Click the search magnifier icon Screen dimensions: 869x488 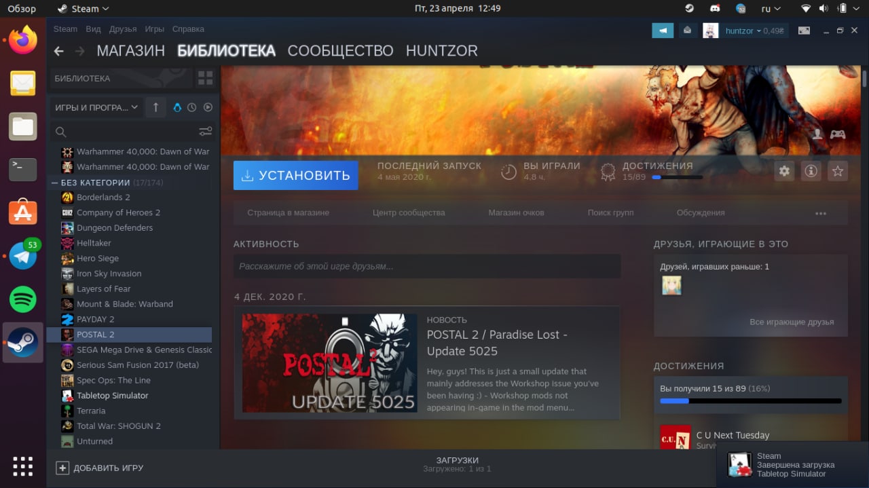click(x=60, y=132)
